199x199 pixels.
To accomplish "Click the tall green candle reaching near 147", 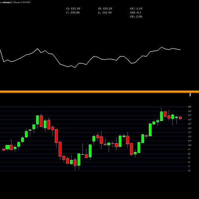I will click(162, 116).
